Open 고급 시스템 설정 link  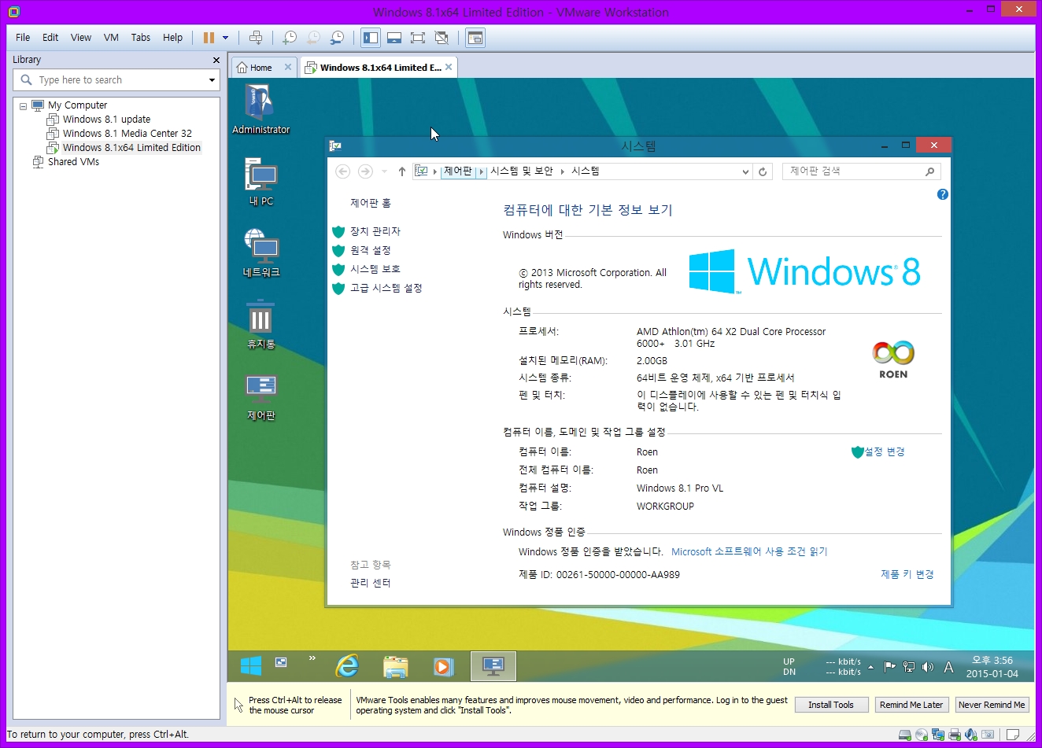386,288
